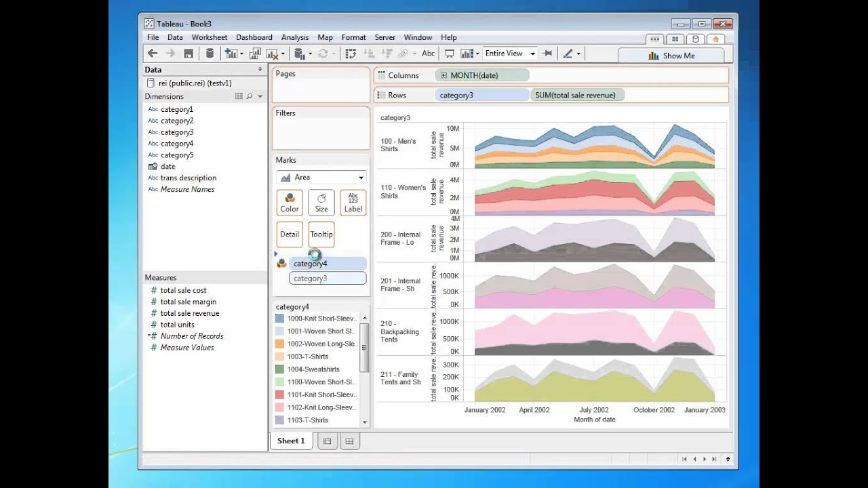The image size is (868, 488).
Task: Click the Detail button on Marks card
Action: [x=290, y=235]
